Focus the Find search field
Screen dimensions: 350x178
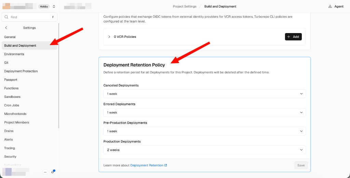(29, 17)
